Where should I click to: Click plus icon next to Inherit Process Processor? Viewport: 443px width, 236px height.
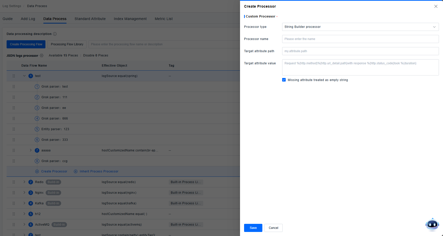coord(76,171)
